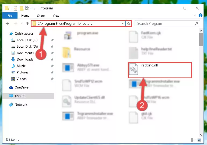Click the pin icon beside Videos

[x=52, y=79]
